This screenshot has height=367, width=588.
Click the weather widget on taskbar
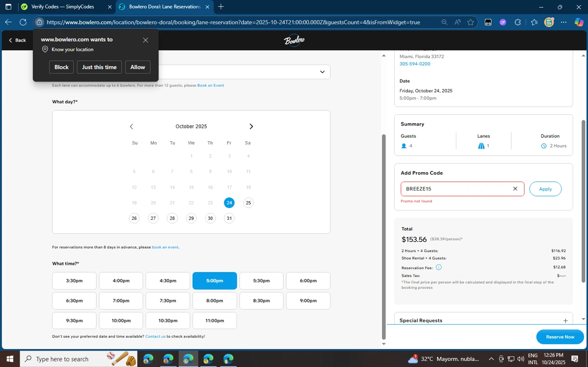tap(443, 359)
